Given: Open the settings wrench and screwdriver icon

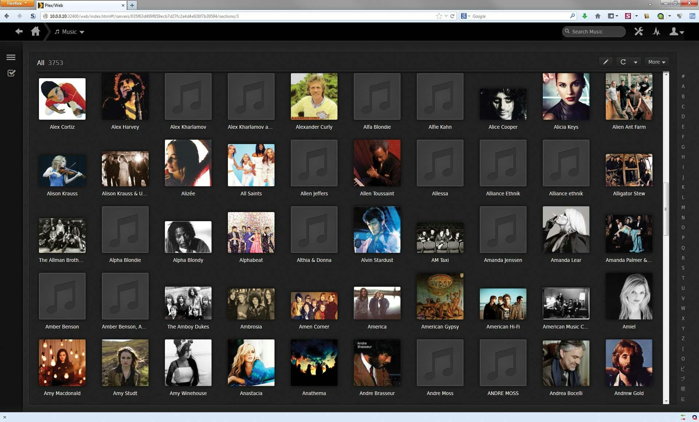Looking at the screenshot, I should coord(639,32).
